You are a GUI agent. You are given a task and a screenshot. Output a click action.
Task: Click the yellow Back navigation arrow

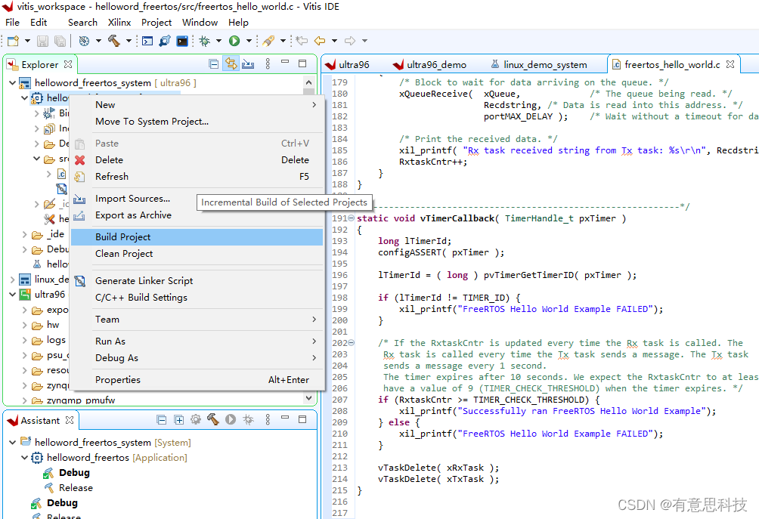pos(320,41)
